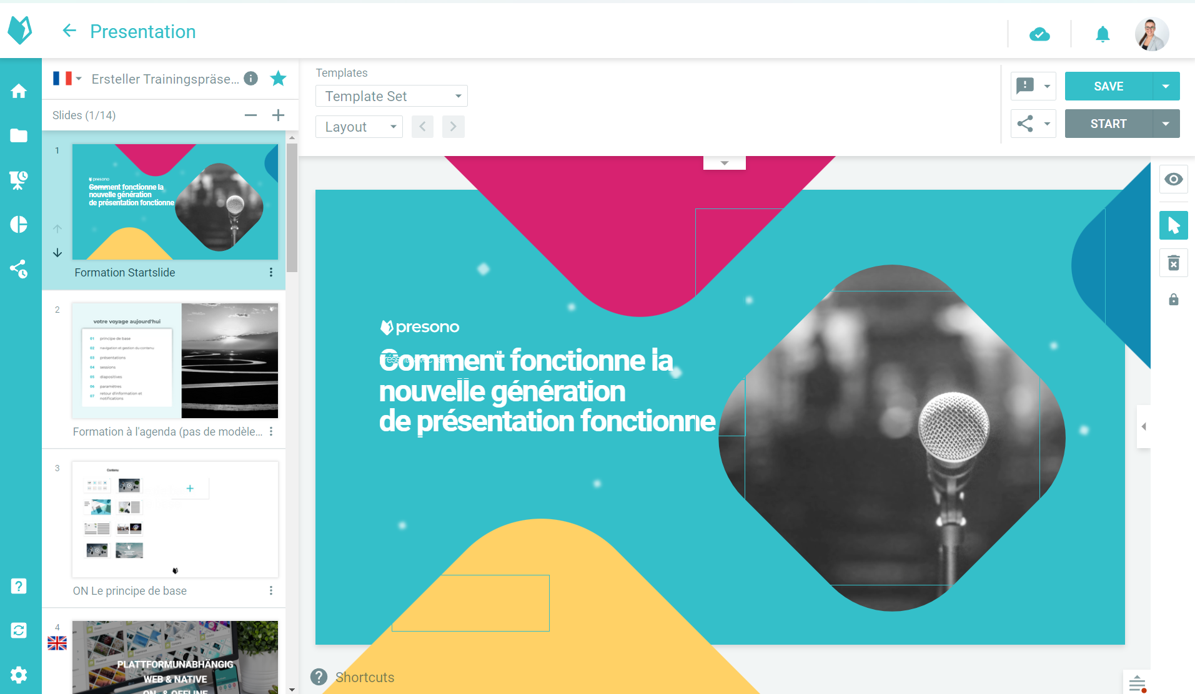1195x694 pixels.
Task: Go back with the arrow next to Presentation
Action: pyautogui.click(x=69, y=31)
